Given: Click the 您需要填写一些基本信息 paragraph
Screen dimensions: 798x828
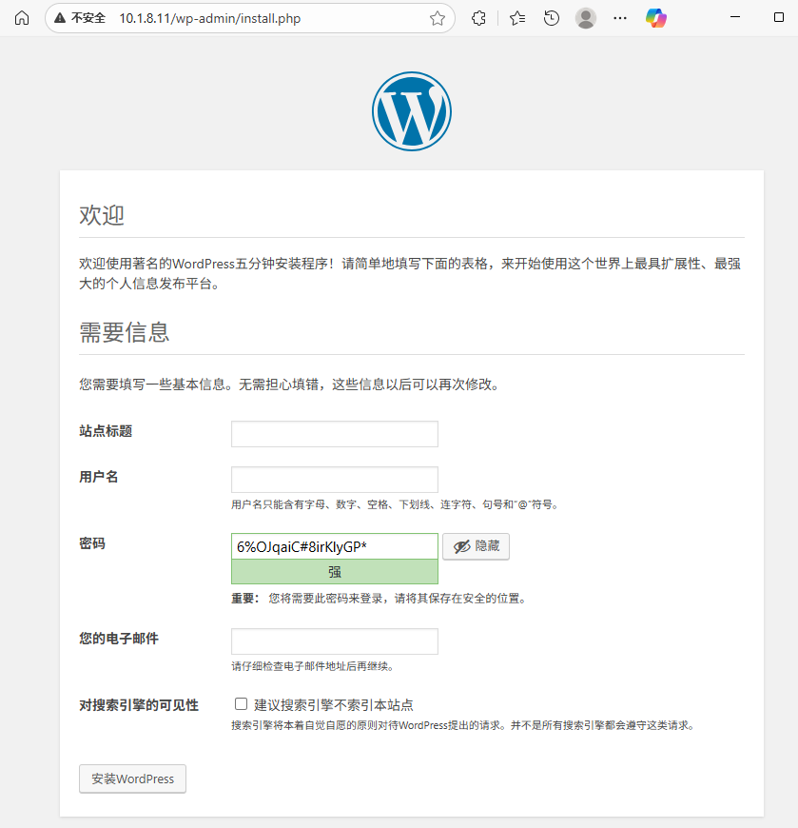Looking at the screenshot, I should coord(290,384).
